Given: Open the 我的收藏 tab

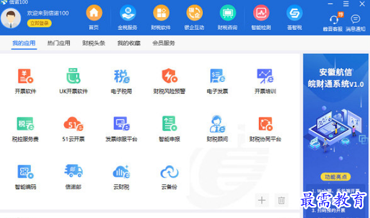Looking at the screenshot, I should [129, 43].
